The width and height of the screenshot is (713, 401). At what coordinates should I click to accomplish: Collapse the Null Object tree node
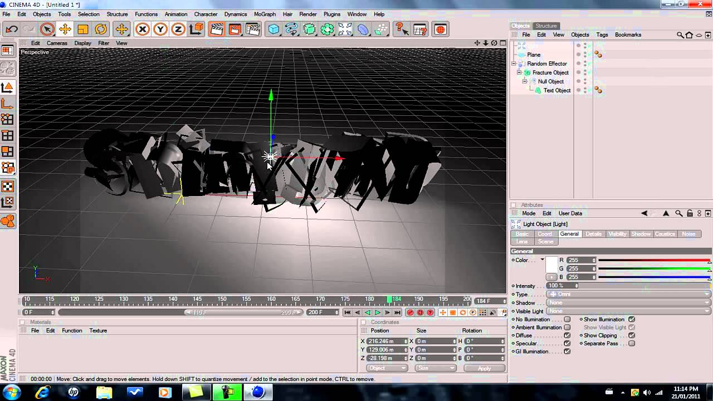pyautogui.click(x=525, y=81)
